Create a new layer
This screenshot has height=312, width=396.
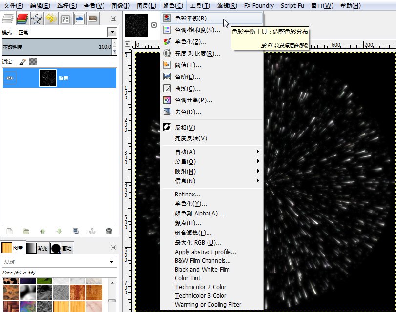point(10,231)
